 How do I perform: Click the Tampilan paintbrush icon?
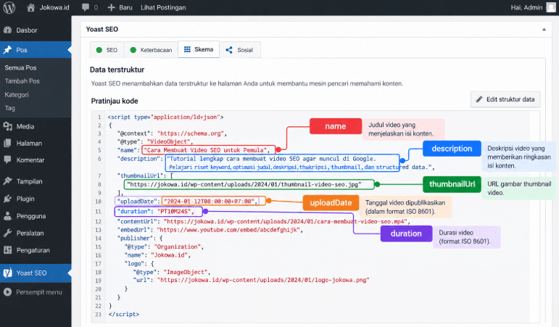pyautogui.click(x=7, y=181)
